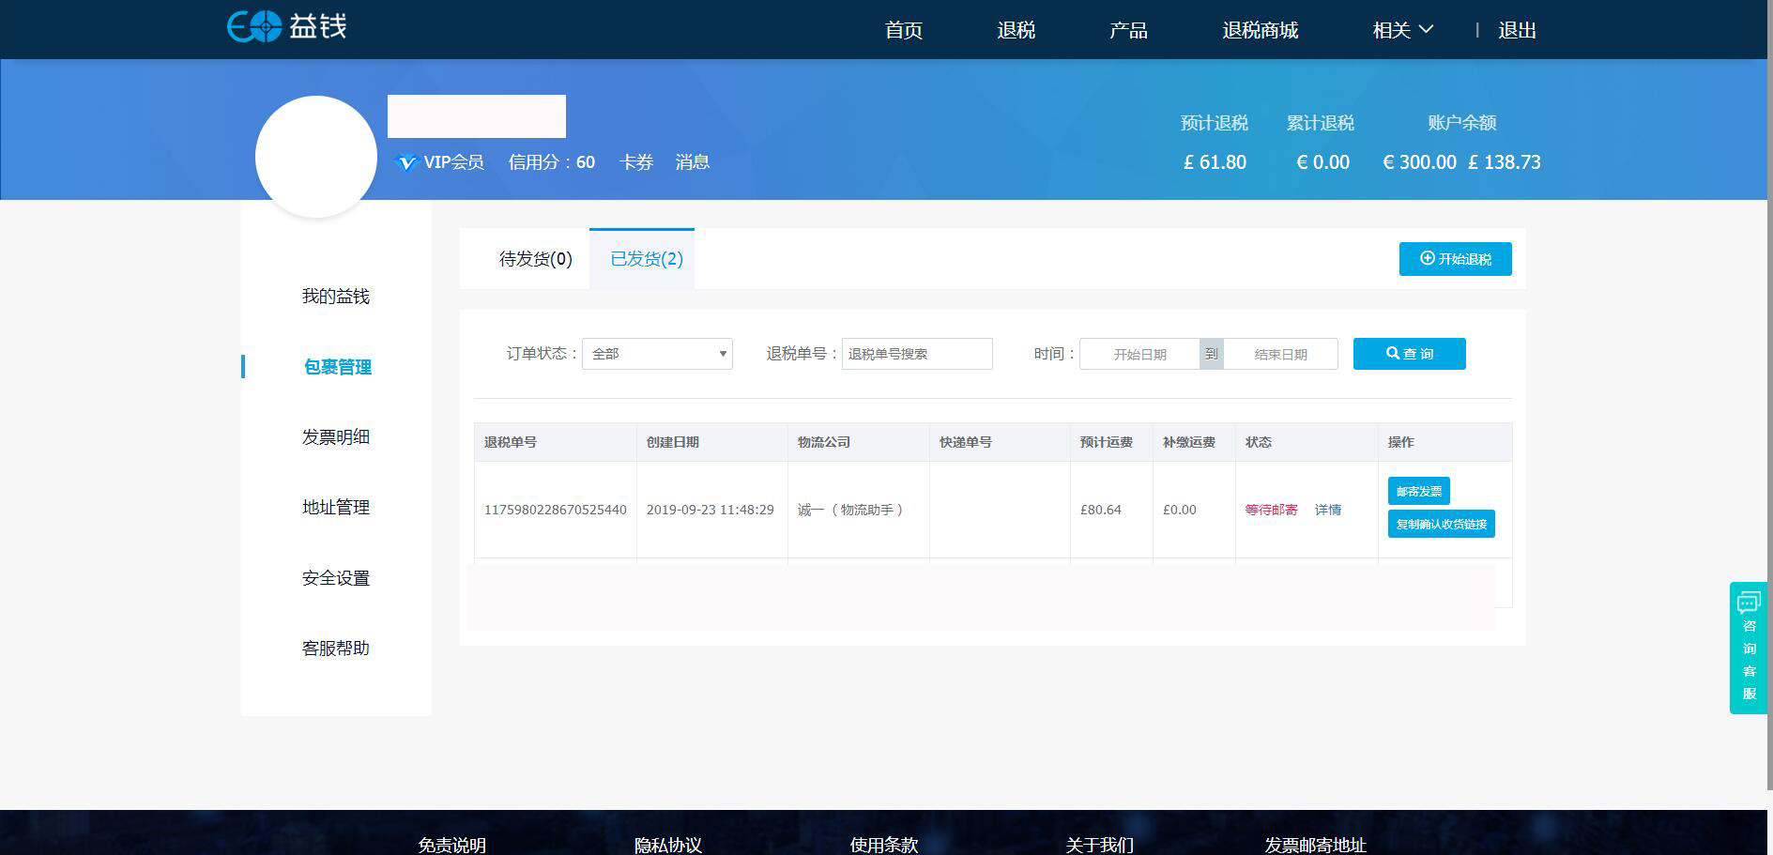
Task: Open 产品 in top navigation
Action: [1129, 30]
